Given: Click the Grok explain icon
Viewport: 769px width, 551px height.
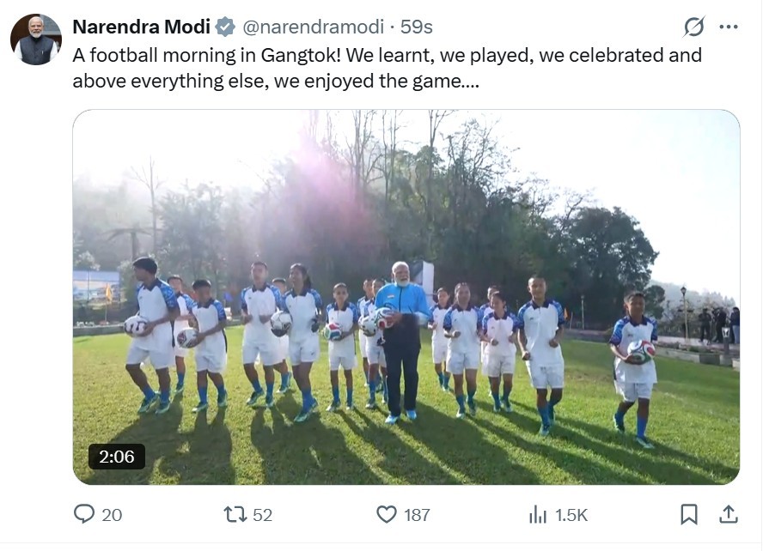Looking at the screenshot, I should pos(693,27).
